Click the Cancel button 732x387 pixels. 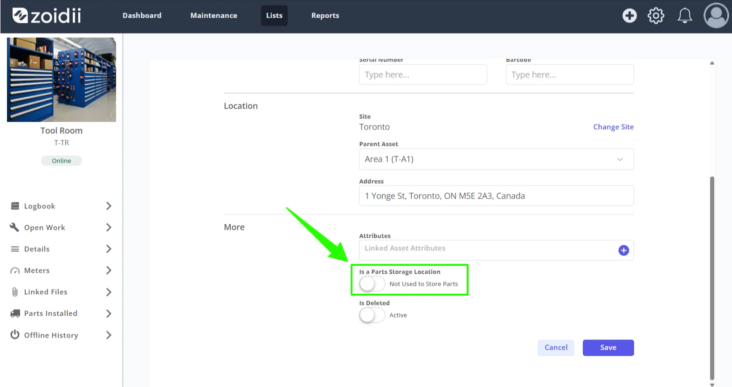click(556, 347)
